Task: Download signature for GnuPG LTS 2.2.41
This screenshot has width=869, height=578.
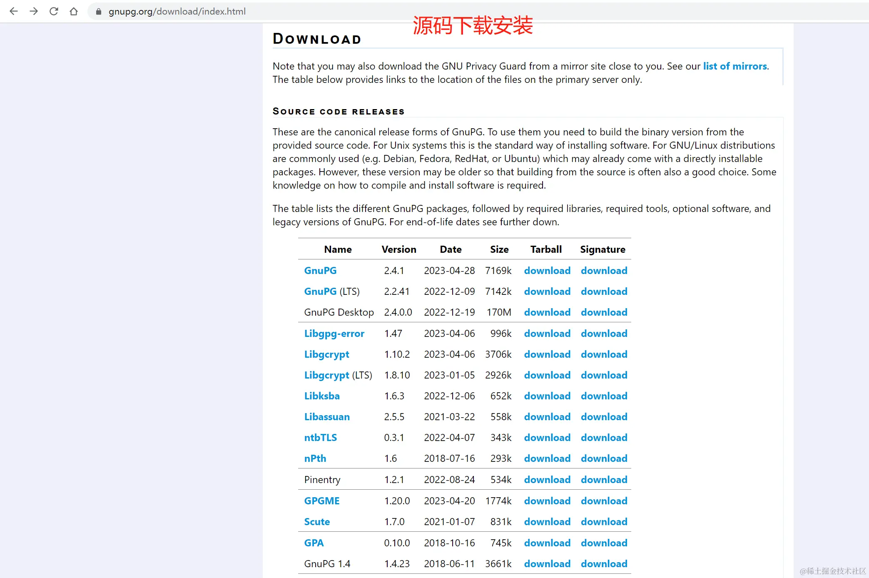Action: 604,291
